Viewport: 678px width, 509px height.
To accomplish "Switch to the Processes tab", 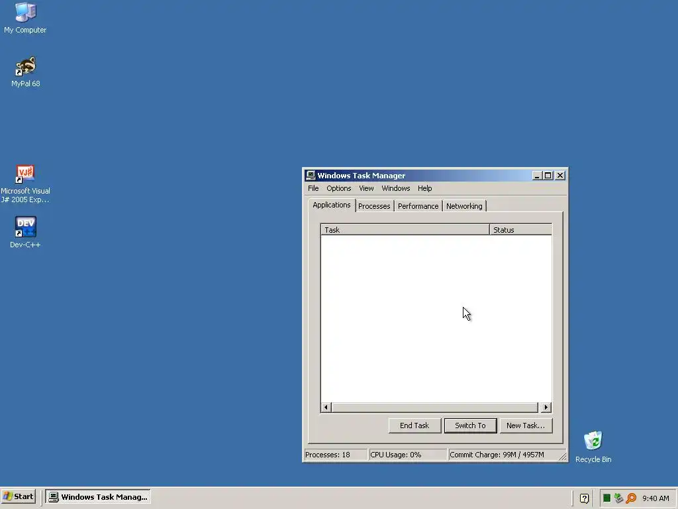I will 374,206.
